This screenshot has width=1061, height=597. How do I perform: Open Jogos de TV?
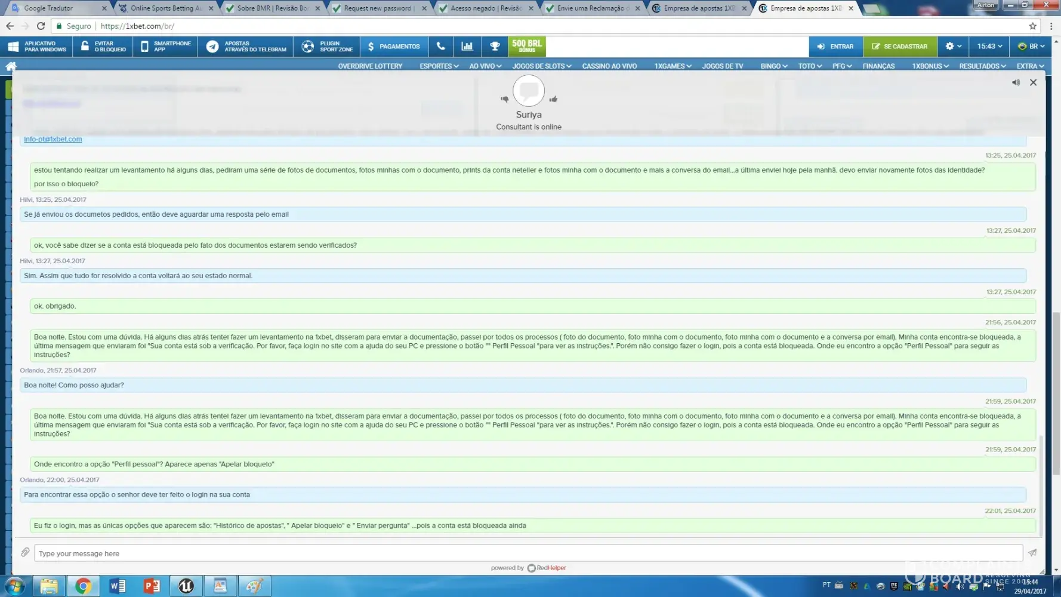click(722, 66)
